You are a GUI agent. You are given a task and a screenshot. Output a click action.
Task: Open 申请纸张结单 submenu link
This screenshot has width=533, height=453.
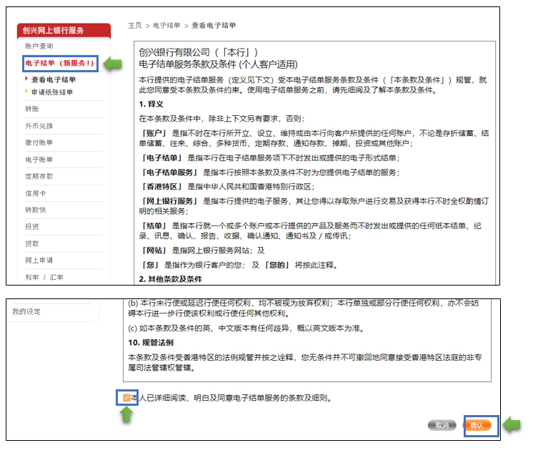coord(52,92)
